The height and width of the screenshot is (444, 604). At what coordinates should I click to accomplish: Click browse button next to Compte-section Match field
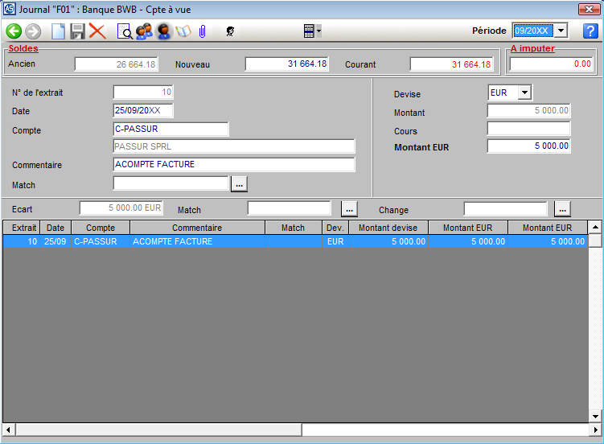pos(239,184)
